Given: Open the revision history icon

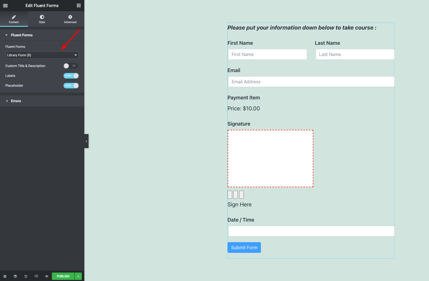Looking at the screenshot, I should (x=26, y=276).
